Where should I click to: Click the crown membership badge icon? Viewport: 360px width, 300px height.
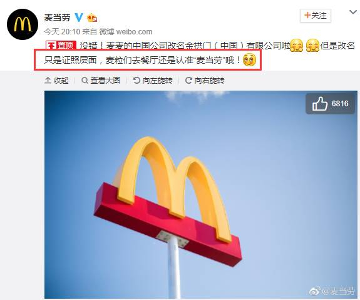[x=92, y=17]
